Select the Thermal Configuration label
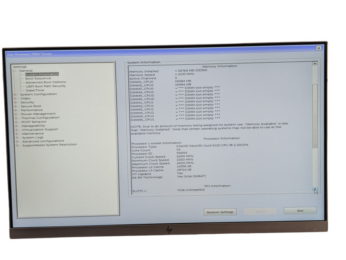 40,117
